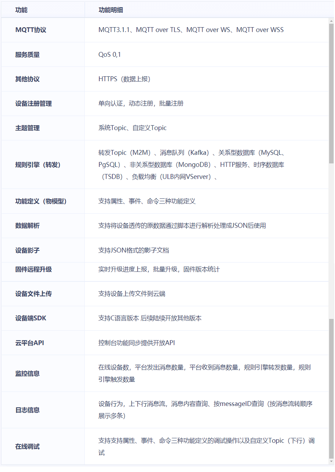
Task: Click the 单向认证，动态注册，批量注册 cell
Action: coord(141,104)
